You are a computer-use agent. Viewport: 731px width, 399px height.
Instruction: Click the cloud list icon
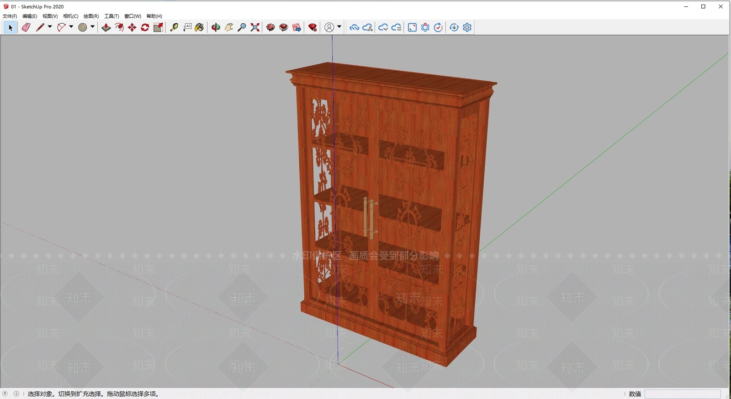397,28
